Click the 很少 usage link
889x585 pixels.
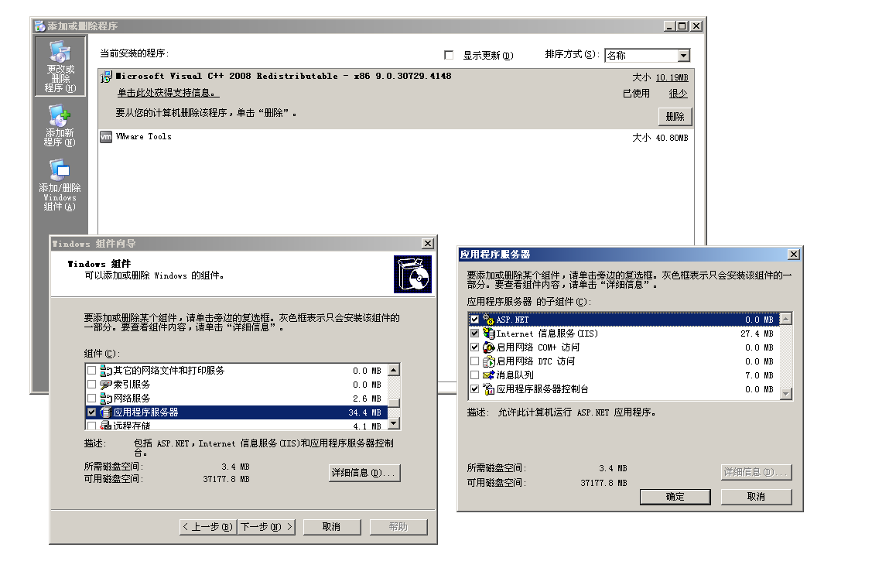click(678, 94)
